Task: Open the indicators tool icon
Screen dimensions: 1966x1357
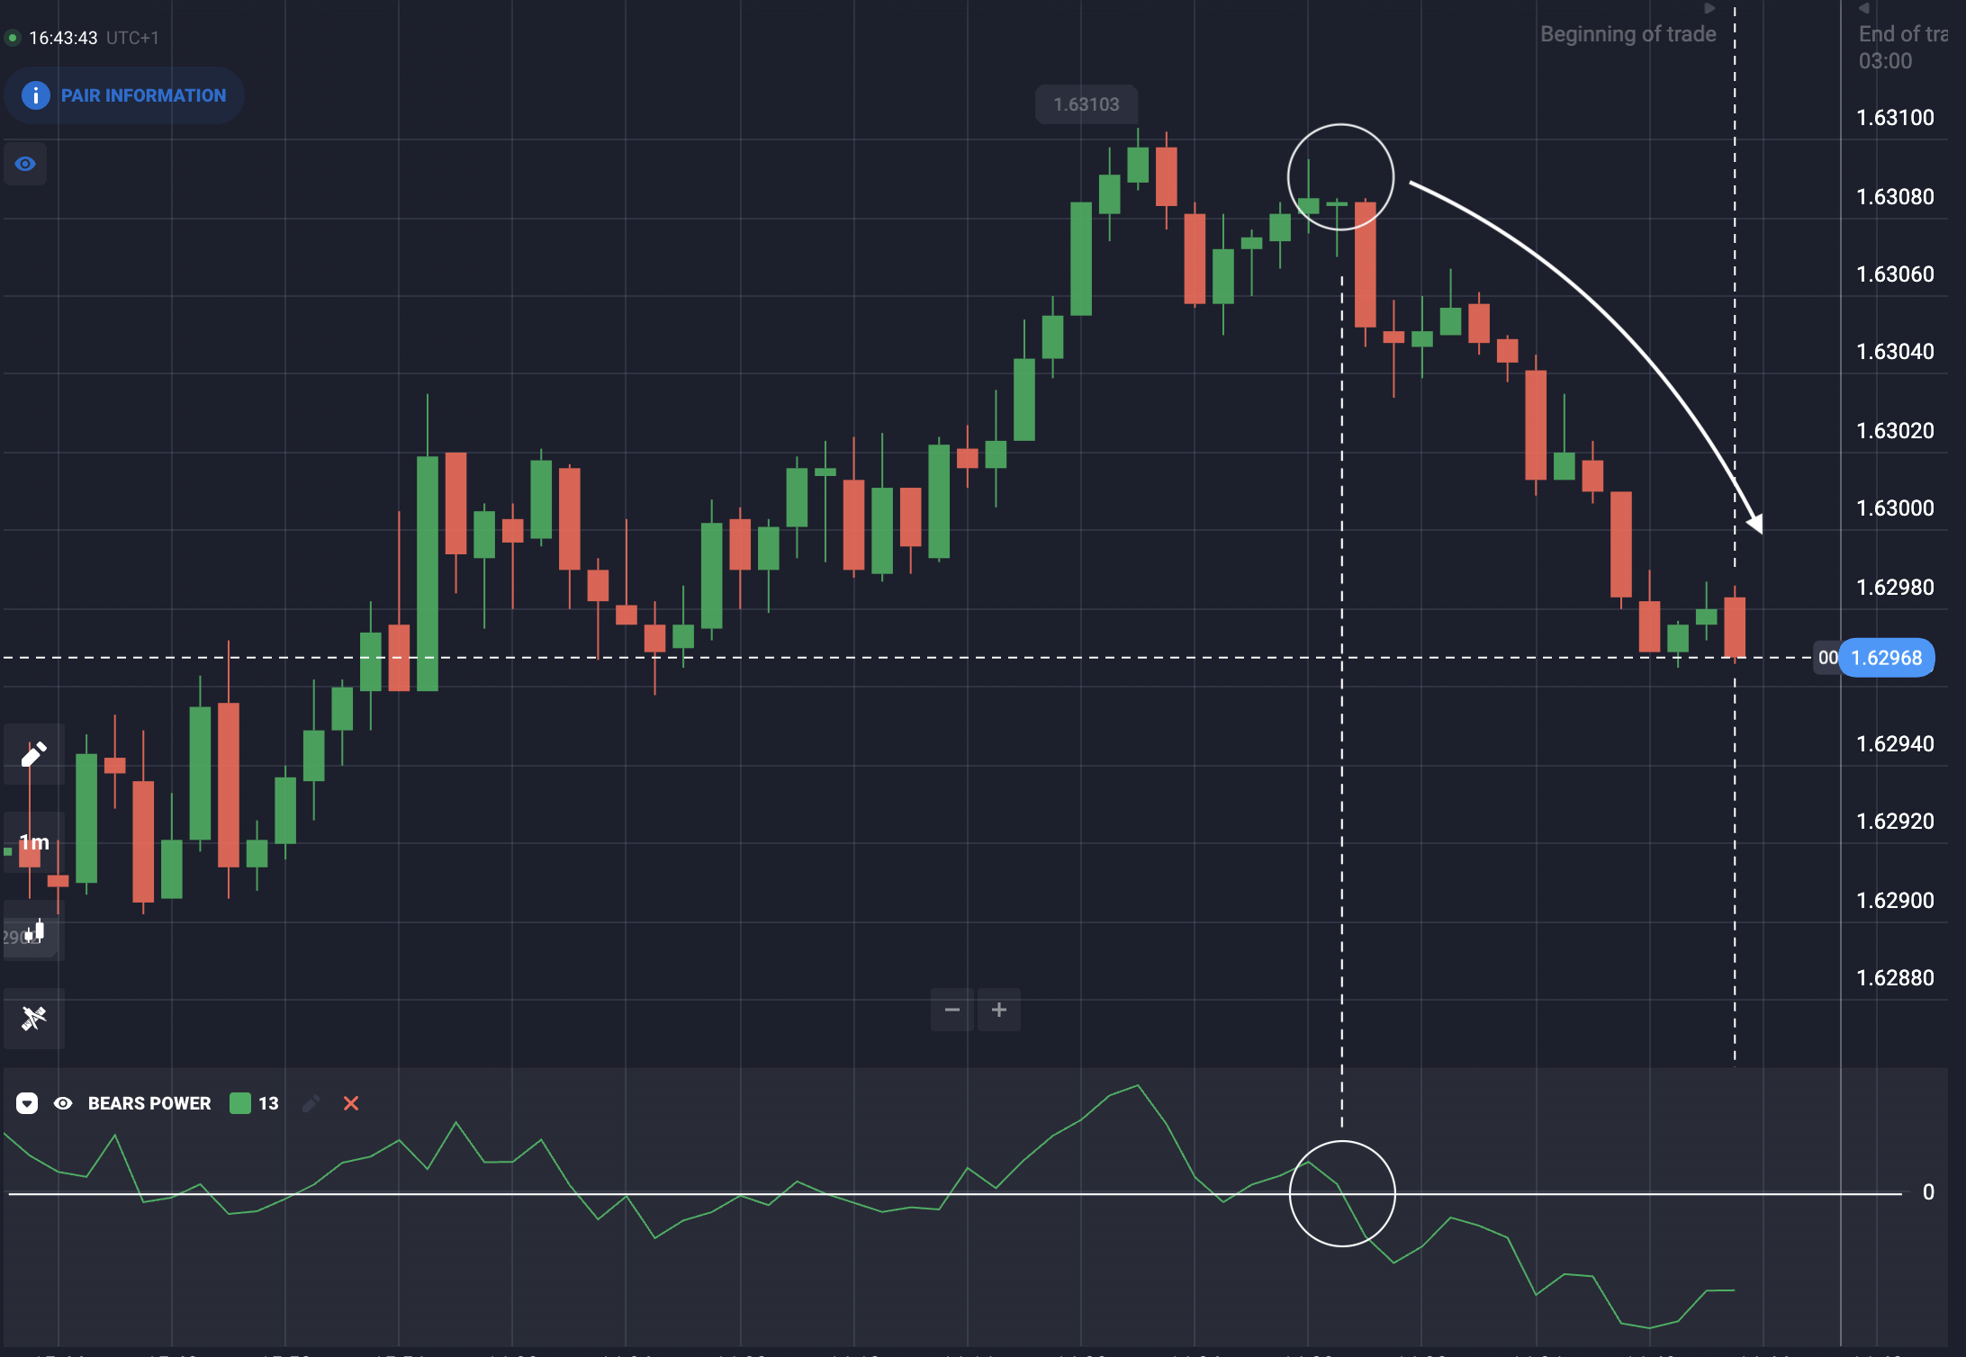Action: 33,1018
